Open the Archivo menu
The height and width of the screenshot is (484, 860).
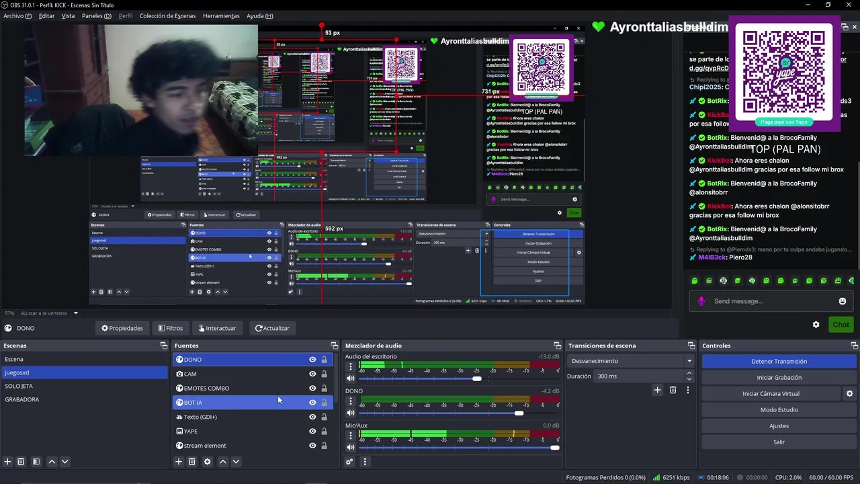pos(17,15)
